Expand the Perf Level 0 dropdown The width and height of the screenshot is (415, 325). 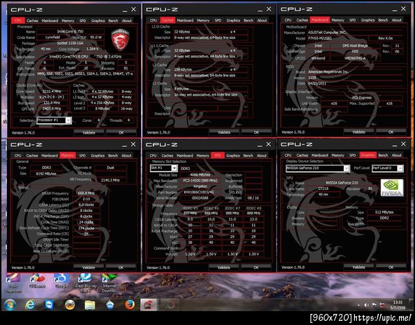tap(400, 168)
